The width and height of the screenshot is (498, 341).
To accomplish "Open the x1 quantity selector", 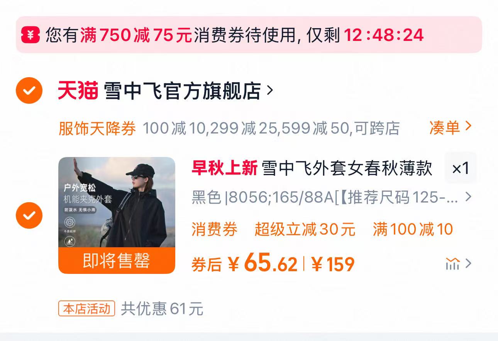I will pyautogui.click(x=461, y=168).
